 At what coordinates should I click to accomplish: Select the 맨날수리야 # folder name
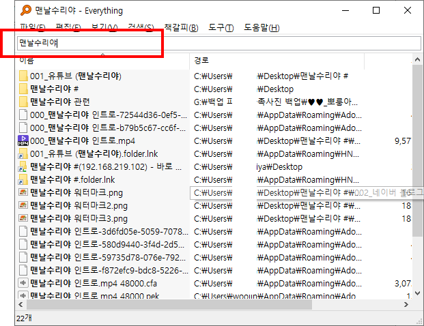pyautogui.click(x=55, y=89)
